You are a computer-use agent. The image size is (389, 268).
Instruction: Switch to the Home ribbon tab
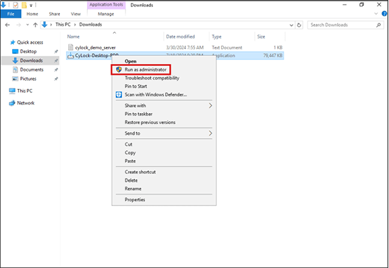32,14
